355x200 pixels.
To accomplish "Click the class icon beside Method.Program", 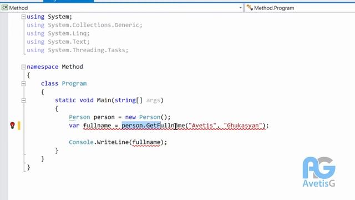I will tap(250, 8).
